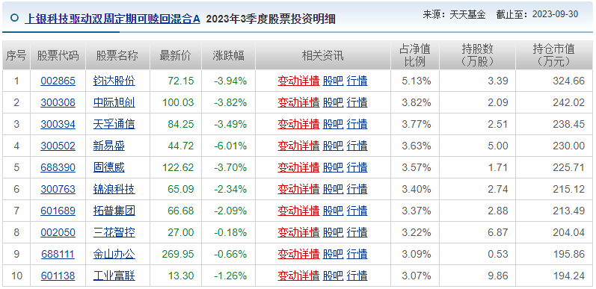Screen dimensions: 596x289
Task: Open 锦浪科技 stock name link
Action: (114, 189)
